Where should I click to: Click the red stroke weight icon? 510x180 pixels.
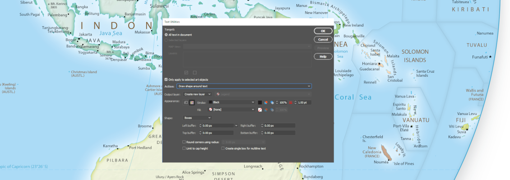tap(290, 102)
